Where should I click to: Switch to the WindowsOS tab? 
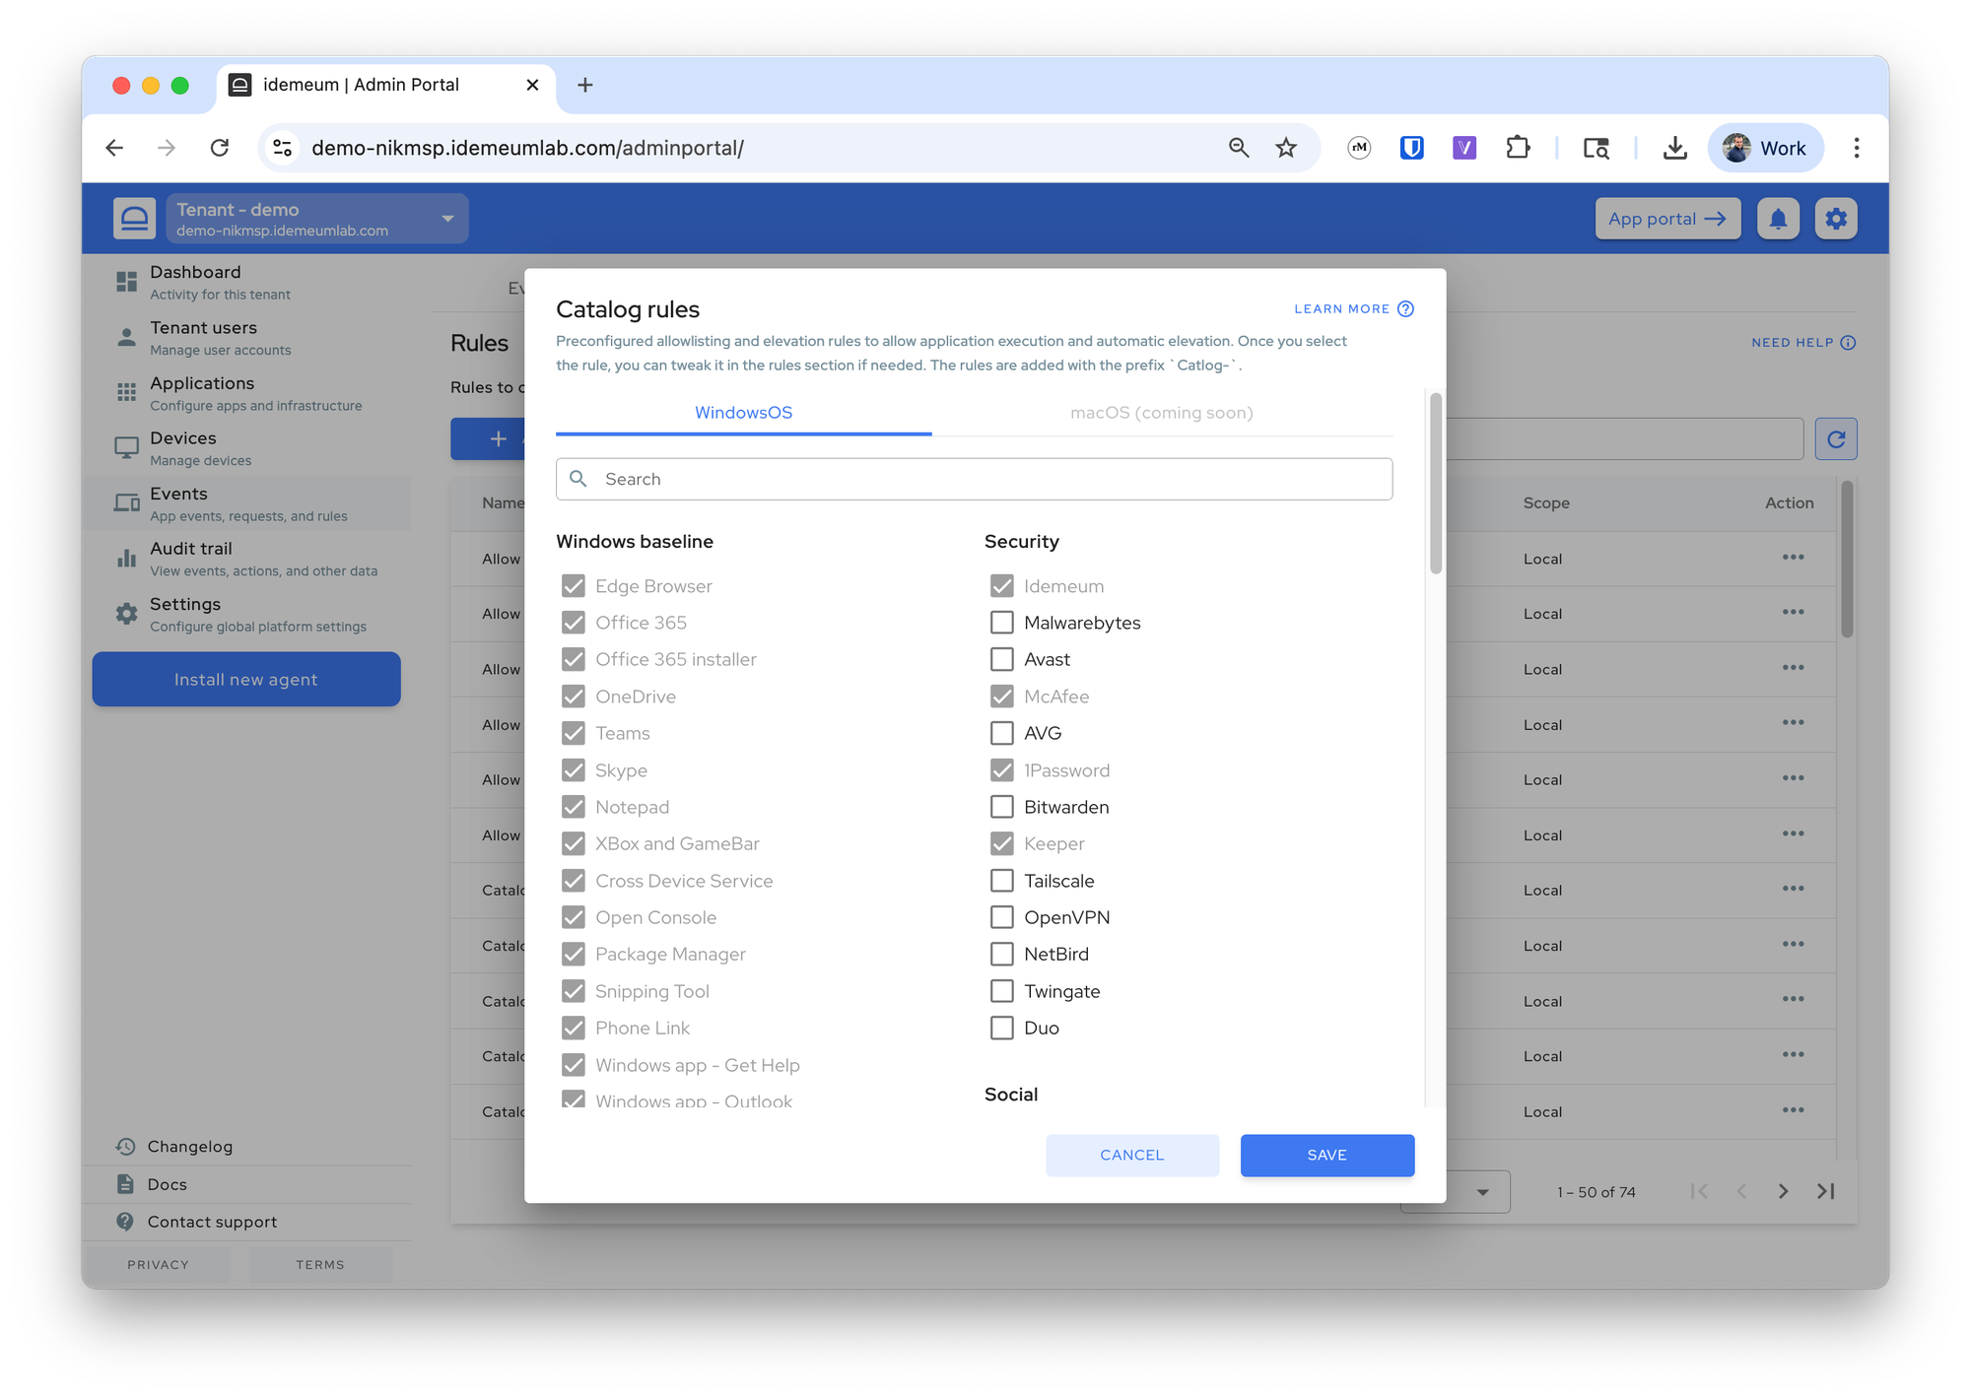click(743, 413)
